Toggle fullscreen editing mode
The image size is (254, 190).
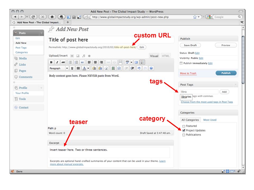(x=136, y=62)
